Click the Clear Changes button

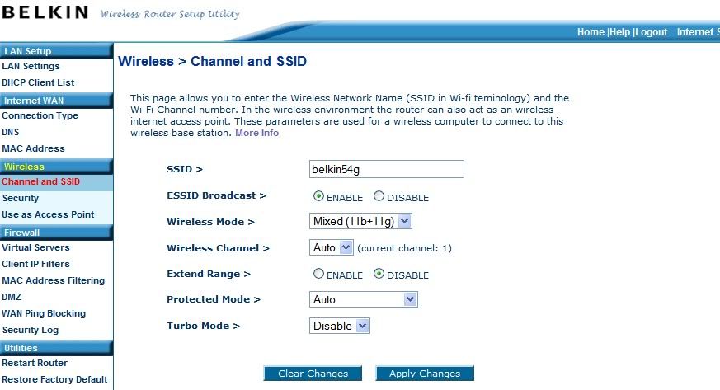tap(313, 374)
